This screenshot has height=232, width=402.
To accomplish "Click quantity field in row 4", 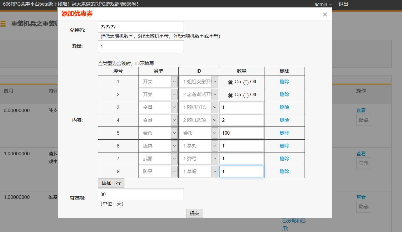I will [x=241, y=120].
